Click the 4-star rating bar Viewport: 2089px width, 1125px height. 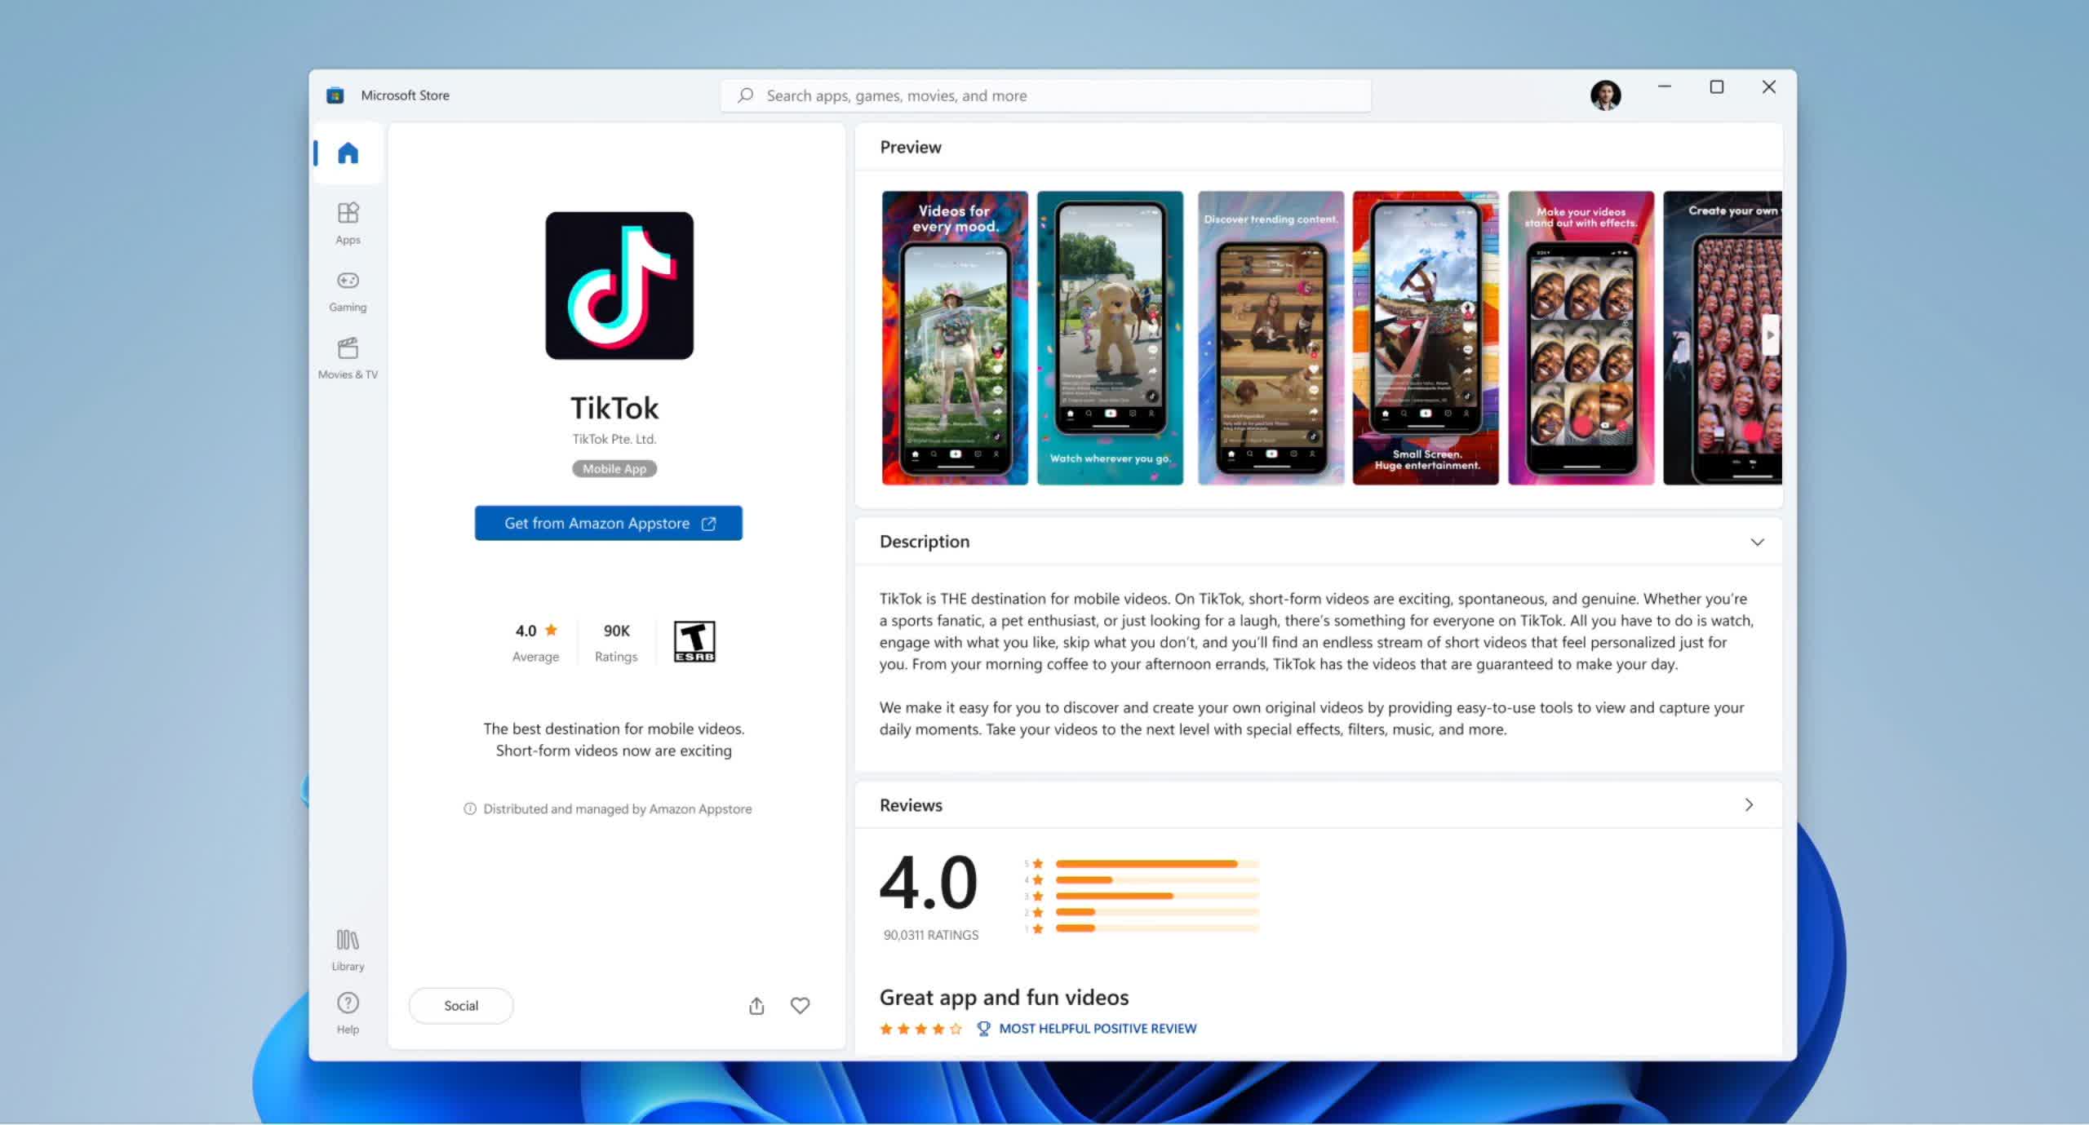(x=1157, y=879)
